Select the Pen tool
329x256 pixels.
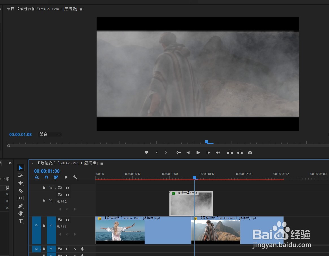[x=21, y=206]
